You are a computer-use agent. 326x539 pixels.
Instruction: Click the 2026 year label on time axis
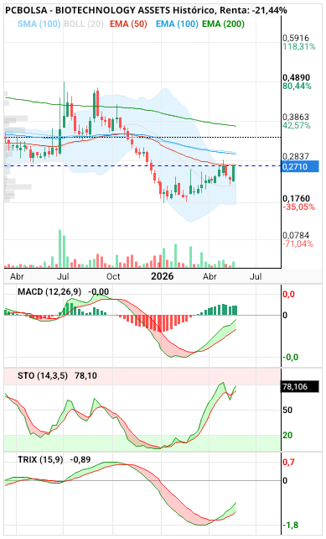pyautogui.click(x=163, y=276)
